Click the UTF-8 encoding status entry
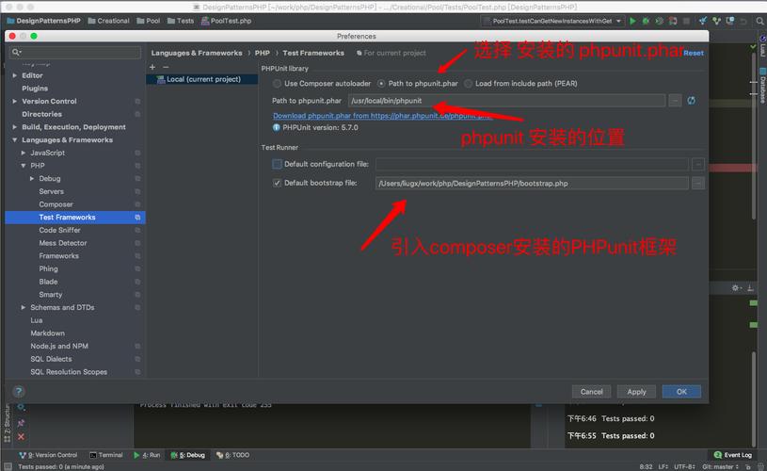Image resolution: width=767 pixels, height=471 pixels. point(684,466)
